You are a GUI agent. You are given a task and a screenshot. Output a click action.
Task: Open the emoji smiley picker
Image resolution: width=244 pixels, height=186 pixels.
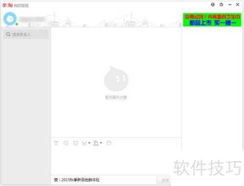(66, 143)
